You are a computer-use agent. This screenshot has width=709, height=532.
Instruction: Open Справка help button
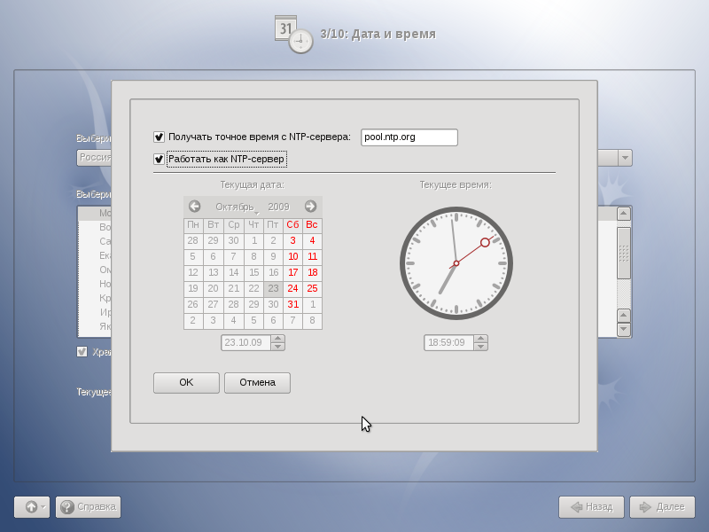(x=88, y=507)
